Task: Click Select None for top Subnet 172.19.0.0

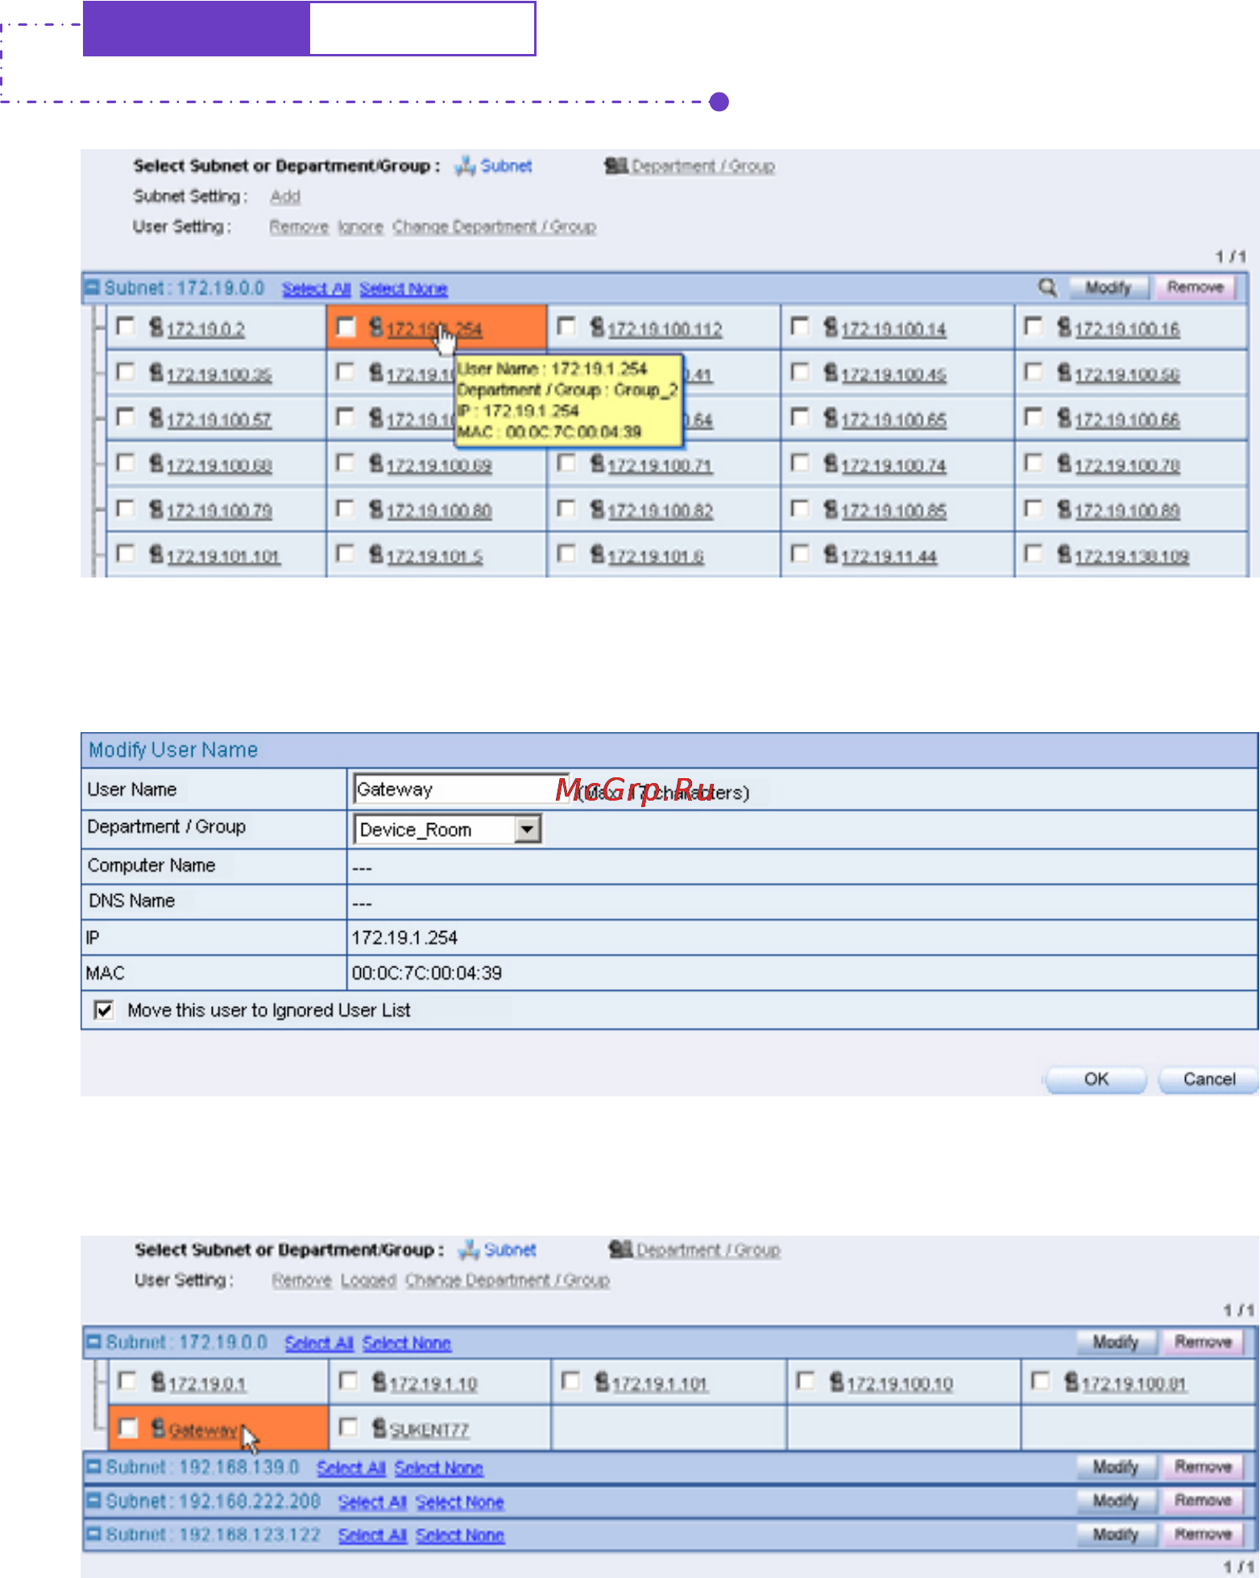Action: (403, 289)
